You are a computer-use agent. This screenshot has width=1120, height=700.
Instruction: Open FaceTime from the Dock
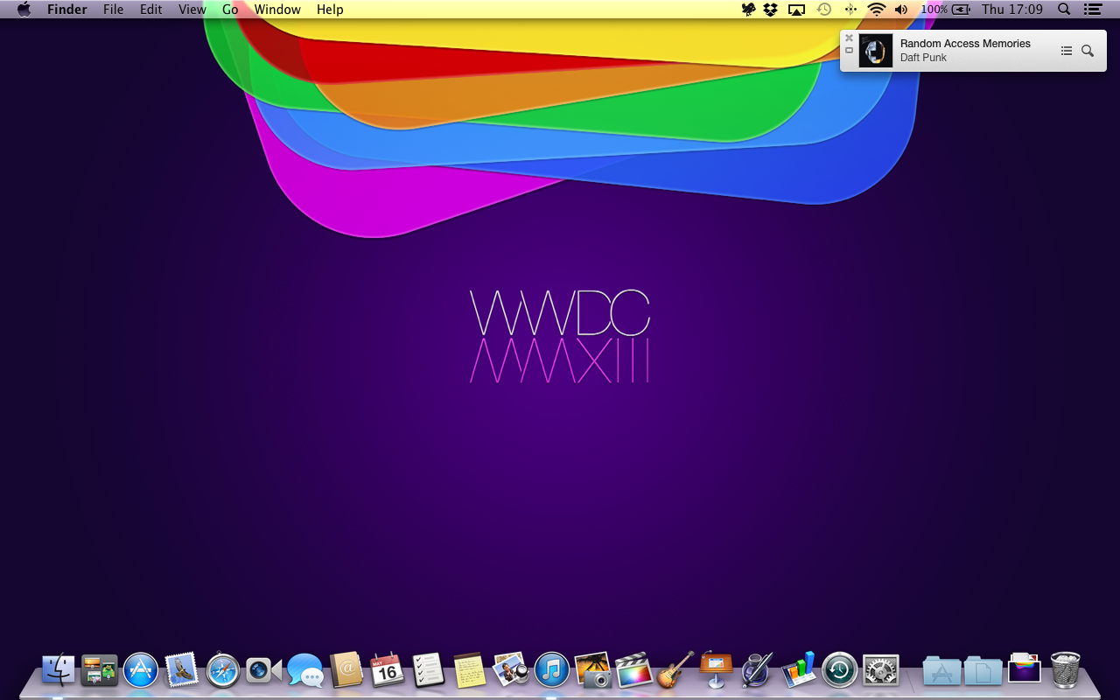263,670
